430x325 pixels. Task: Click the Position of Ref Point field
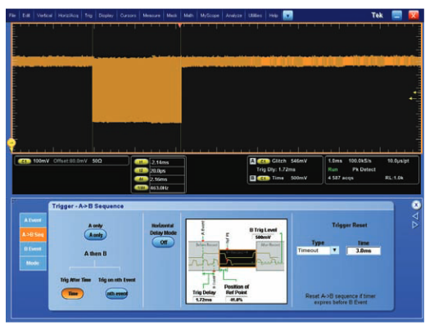point(236,300)
